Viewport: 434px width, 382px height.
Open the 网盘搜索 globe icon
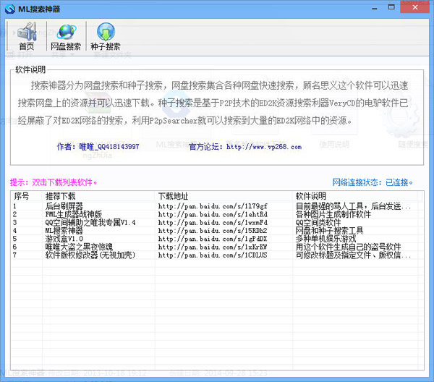click(66, 36)
